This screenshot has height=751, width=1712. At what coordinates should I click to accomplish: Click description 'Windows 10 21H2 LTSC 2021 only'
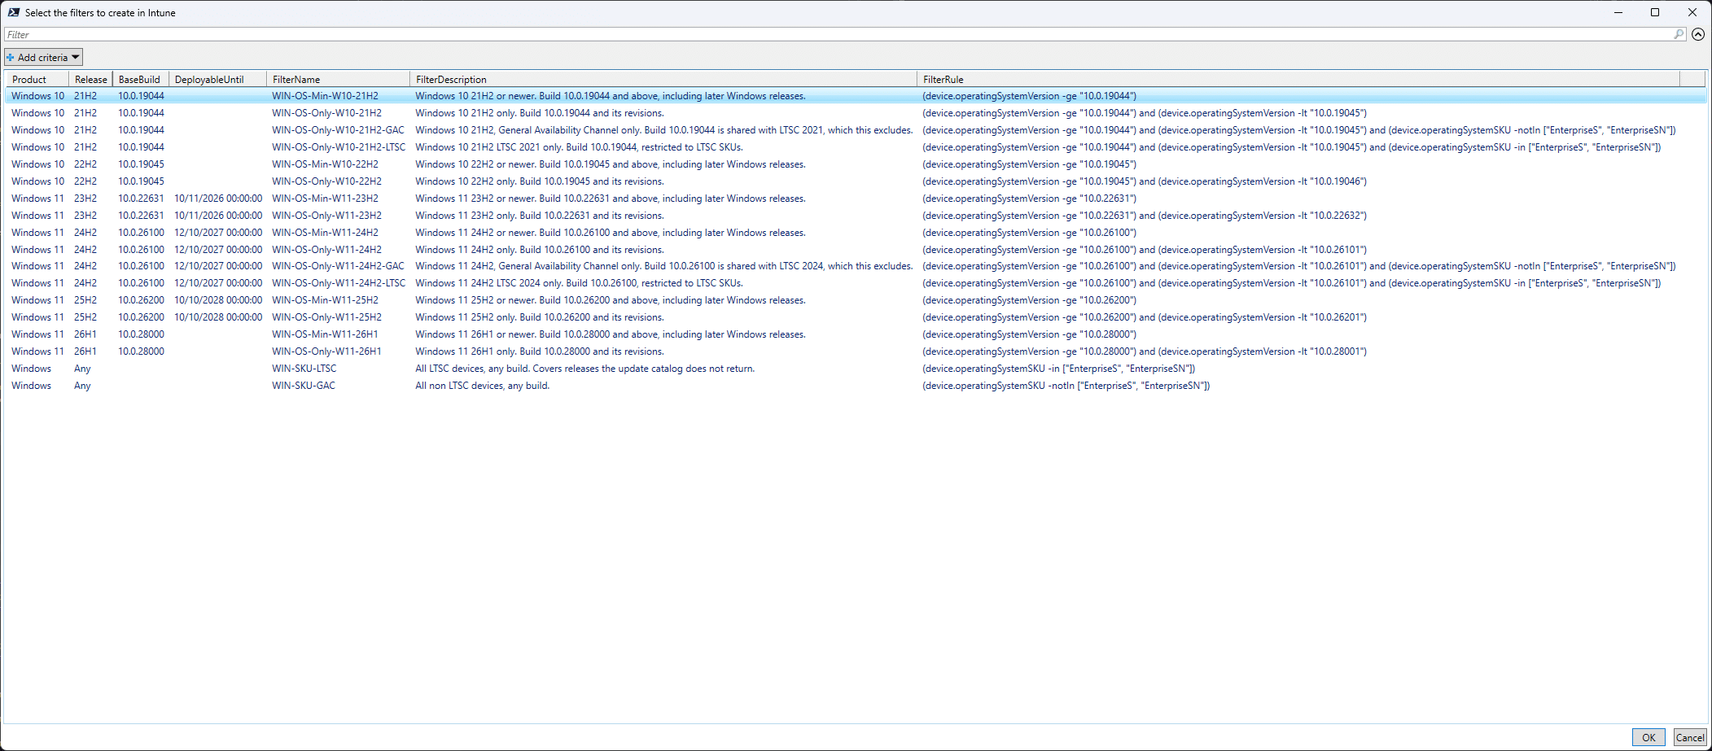(579, 147)
